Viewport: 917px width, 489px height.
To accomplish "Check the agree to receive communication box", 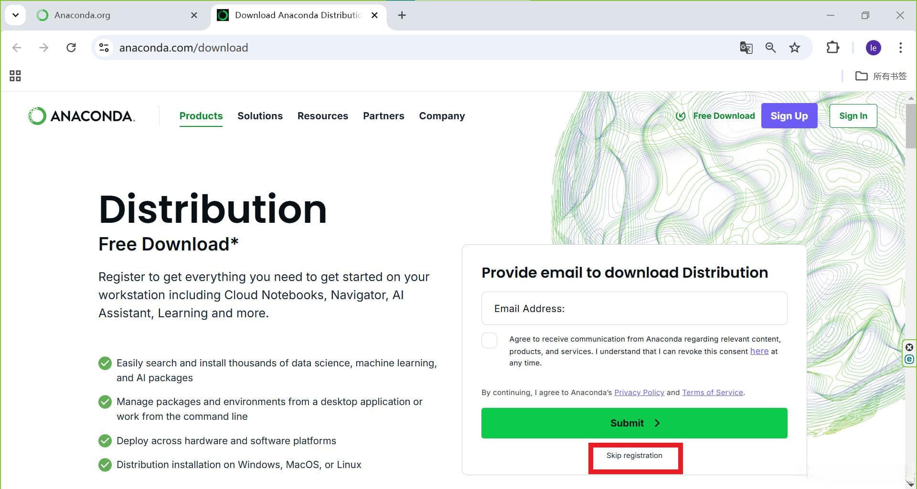I will pos(490,341).
